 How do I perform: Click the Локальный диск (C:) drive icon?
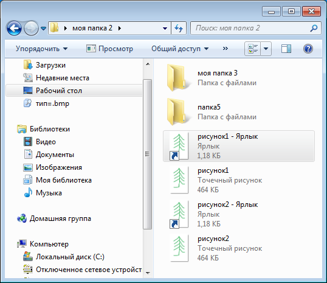pyautogui.click(x=28, y=256)
